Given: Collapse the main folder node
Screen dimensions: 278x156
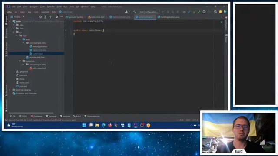Looking at the screenshot, I should point(17,36).
